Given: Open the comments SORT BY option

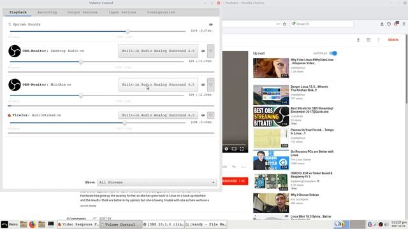Looking at the screenshot, I should [102, 219].
